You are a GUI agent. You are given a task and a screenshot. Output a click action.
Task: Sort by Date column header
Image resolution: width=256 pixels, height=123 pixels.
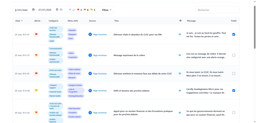[x=19, y=21]
